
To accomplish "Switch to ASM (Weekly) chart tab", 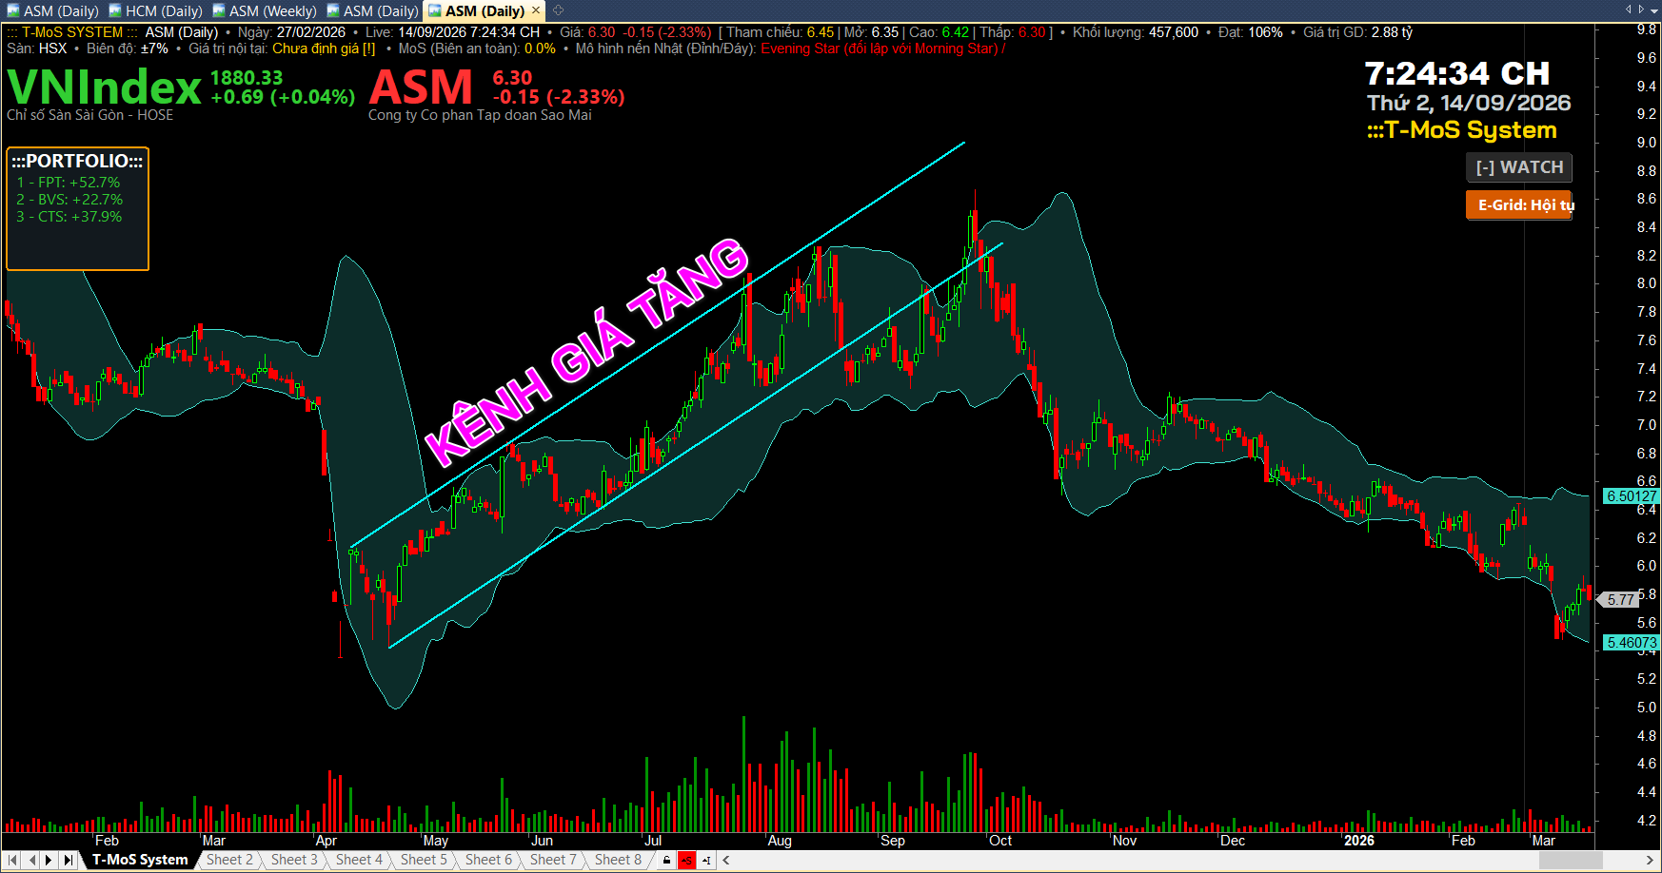I will (265, 11).
